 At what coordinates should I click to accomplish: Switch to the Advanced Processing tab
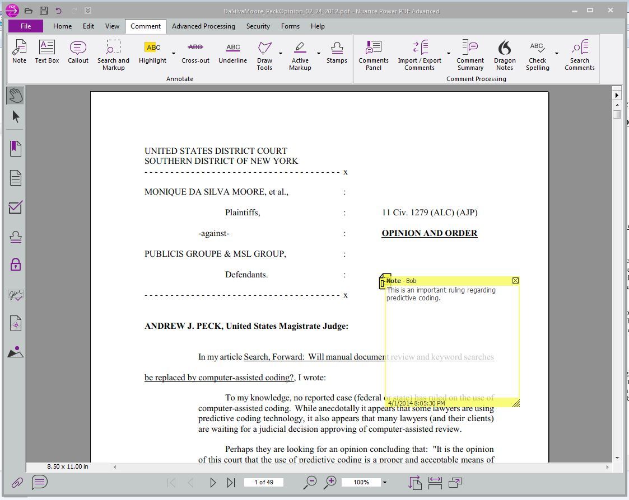click(x=203, y=26)
